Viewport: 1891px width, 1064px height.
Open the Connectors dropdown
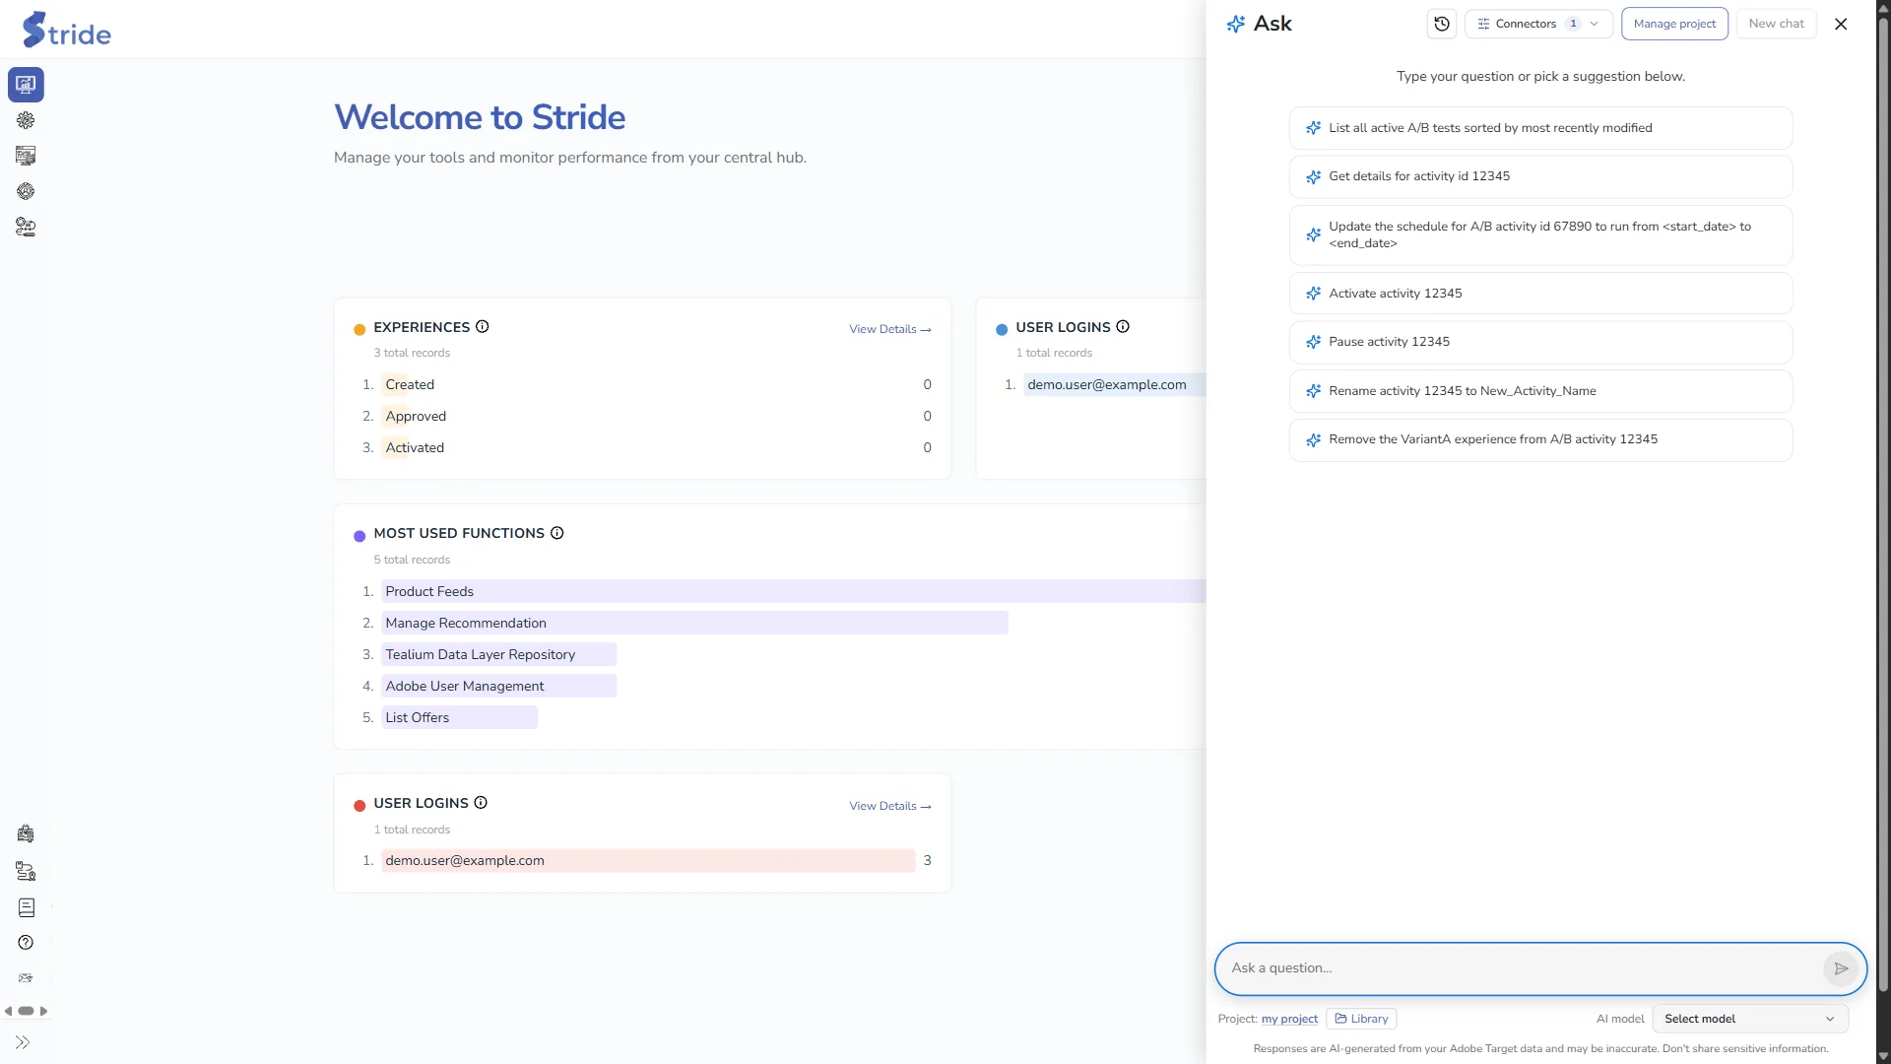[x=1538, y=24]
